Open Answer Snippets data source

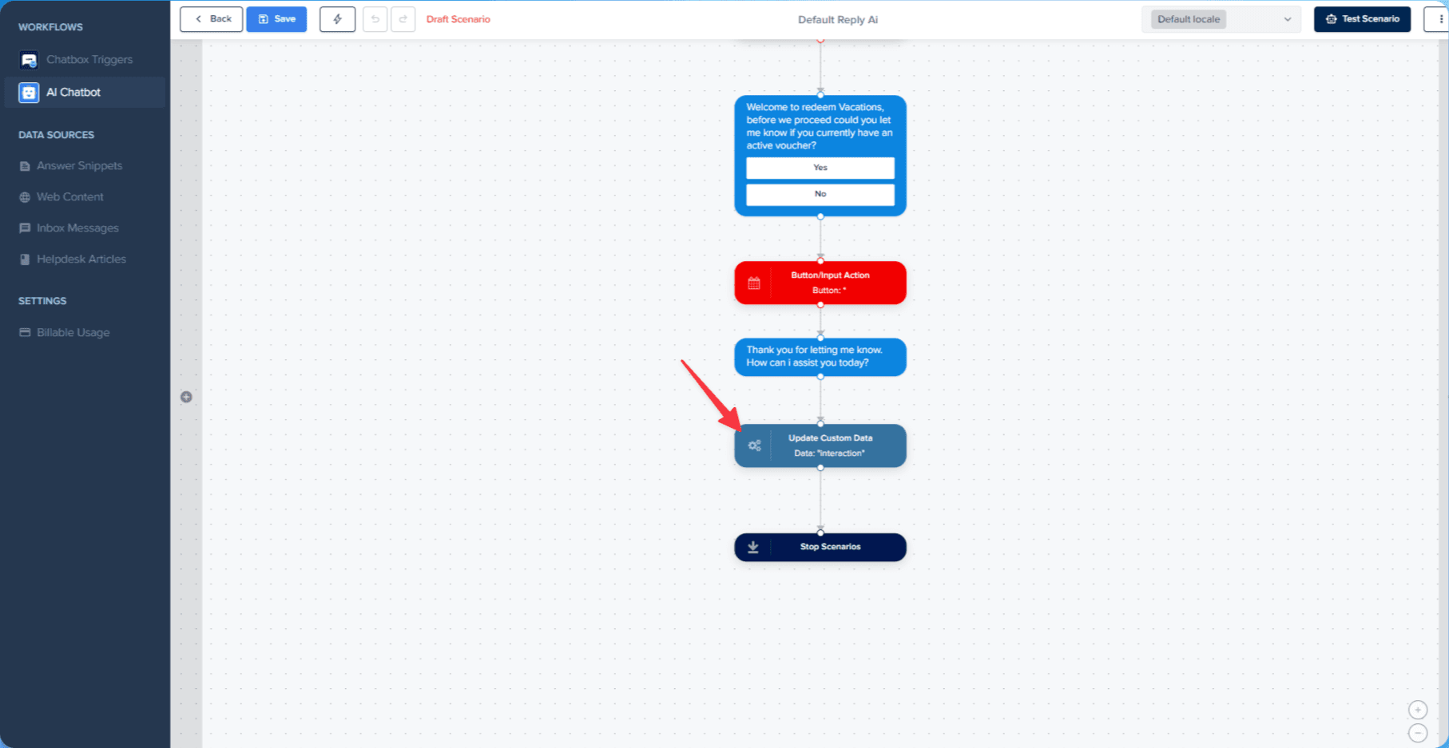point(79,166)
